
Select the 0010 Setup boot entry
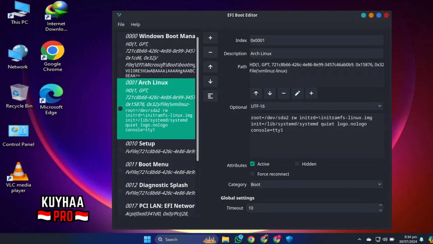pos(156,147)
